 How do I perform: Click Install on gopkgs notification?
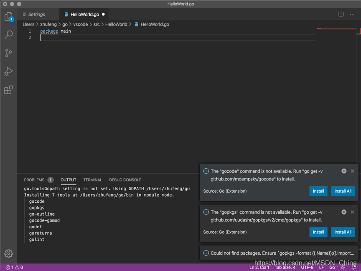[x=318, y=232]
